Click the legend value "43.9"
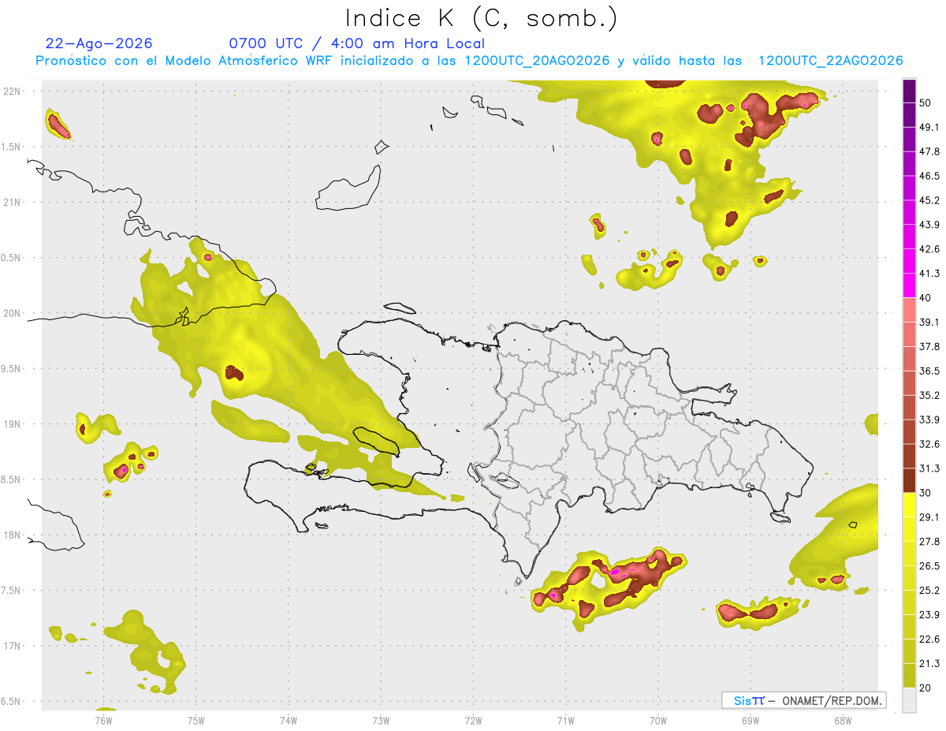Viewport: 946px width, 731px height. point(929,225)
